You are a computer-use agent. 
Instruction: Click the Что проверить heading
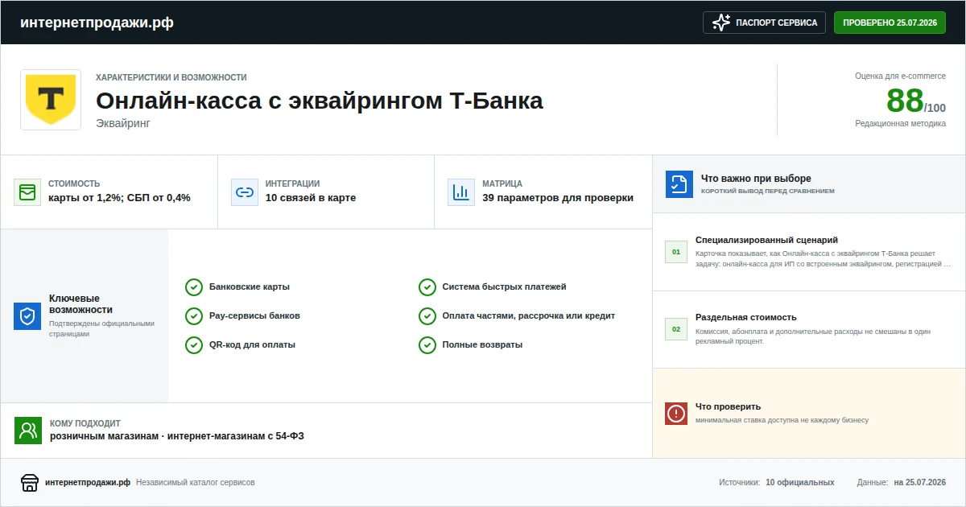pos(728,406)
